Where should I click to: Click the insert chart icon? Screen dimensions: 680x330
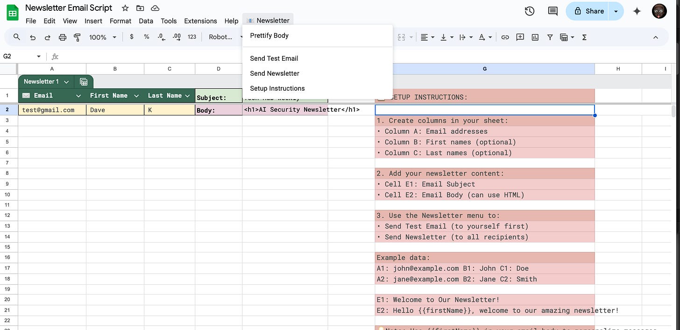tap(535, 37)
